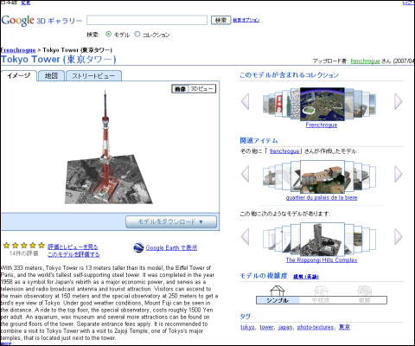Click the Frenchrogue breadcrumb link
The width and height of the screenshot is (415, 346).
point(18,50)
